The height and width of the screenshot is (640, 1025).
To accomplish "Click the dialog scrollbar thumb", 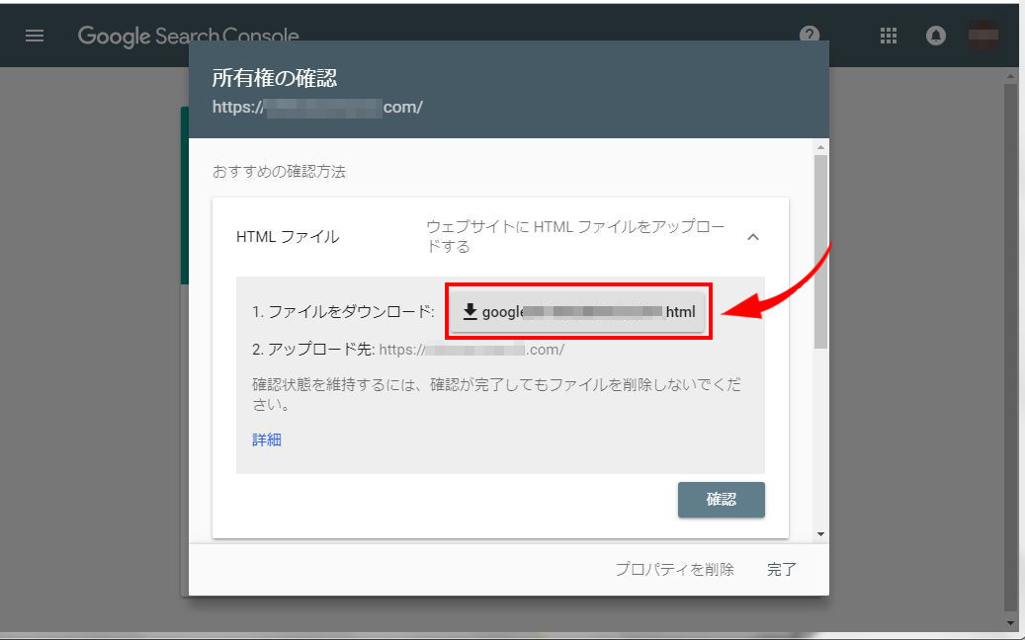I will pyautogui.click(x=821, y=252).
